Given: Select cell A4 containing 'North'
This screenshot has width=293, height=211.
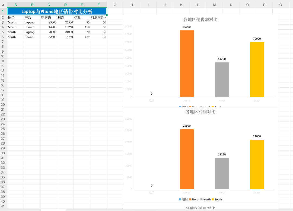Looking at the screenshot, I should click(15, 27).
